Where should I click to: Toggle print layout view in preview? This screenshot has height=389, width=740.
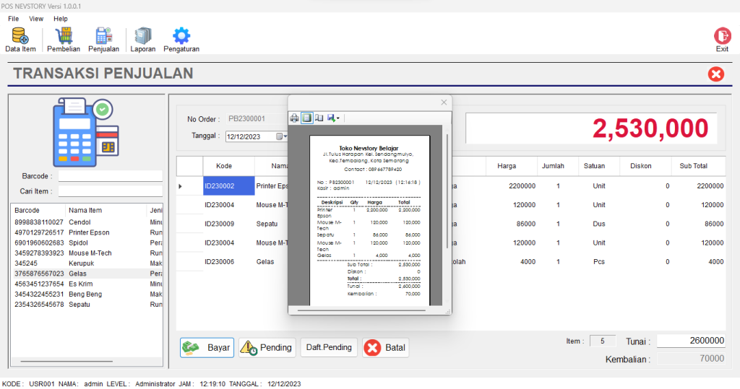306,118
